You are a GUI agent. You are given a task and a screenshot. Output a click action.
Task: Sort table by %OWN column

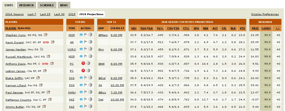point(266,28)
